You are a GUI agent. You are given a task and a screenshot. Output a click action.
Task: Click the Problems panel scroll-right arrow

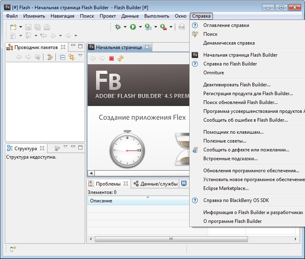coord(295,239)
